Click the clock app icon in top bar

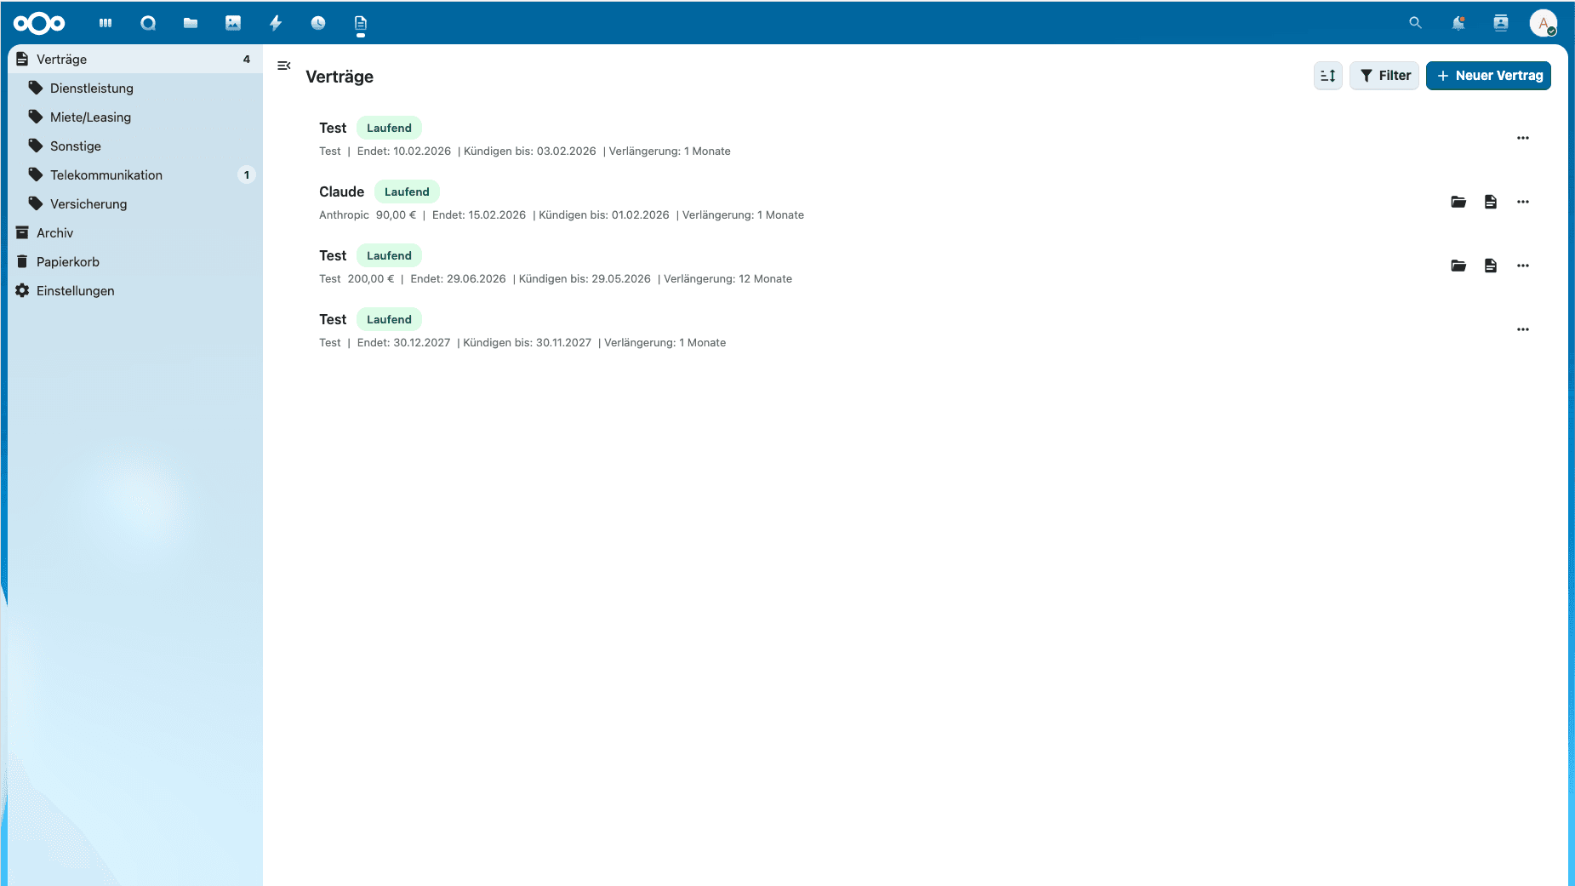coord(318,23)
